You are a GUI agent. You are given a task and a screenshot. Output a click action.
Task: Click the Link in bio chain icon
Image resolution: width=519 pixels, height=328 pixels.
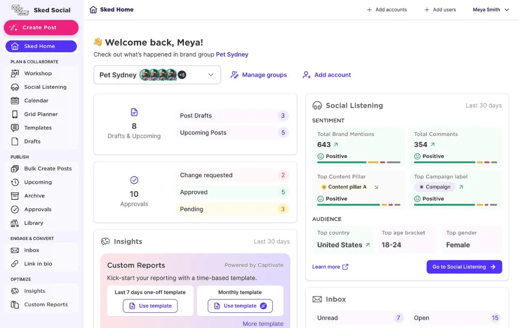15,264
